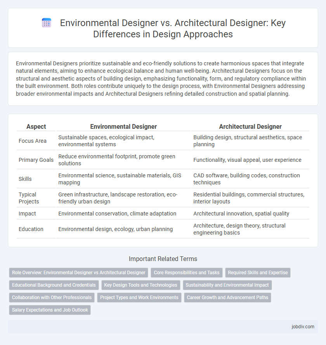Open 'Project Types and Work Environments' tag
The width and height of the screenshot is (326, 345).
pos(139,298)
